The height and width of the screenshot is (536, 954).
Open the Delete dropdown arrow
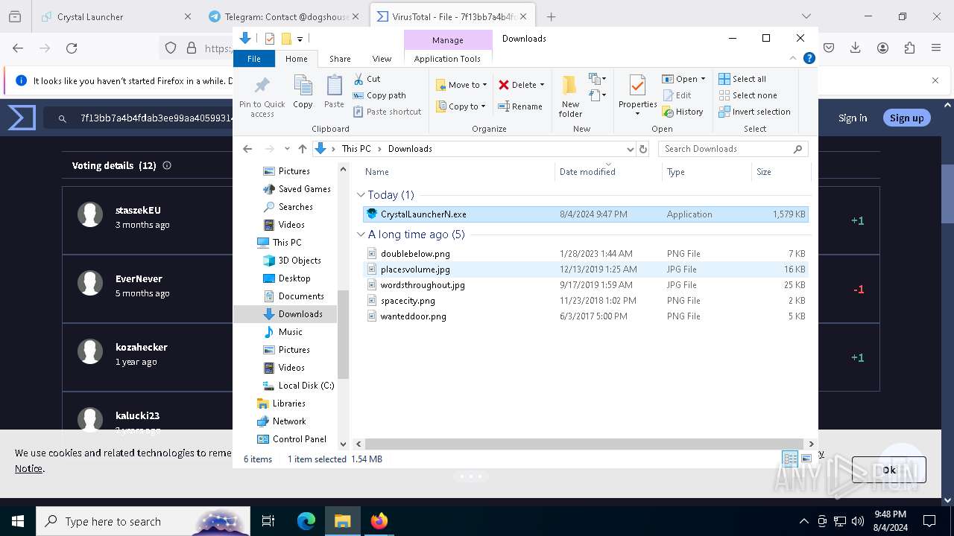(542, 85)
